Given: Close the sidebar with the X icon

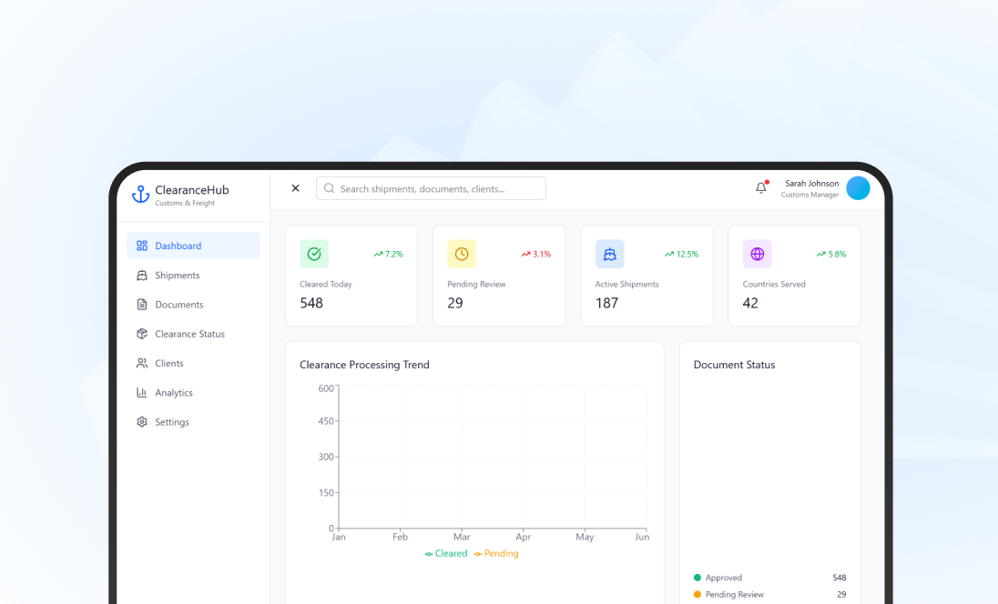Looking at the screenshot, I should point(295,188).
